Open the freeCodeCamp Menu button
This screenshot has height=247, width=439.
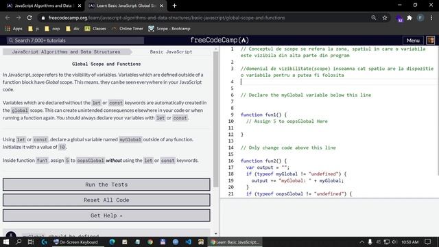413,40
